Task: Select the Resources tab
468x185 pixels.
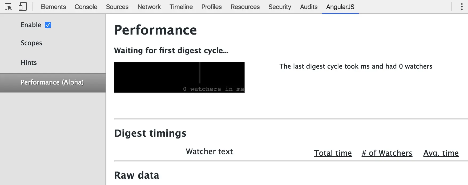Action: (x=245, y=7)
